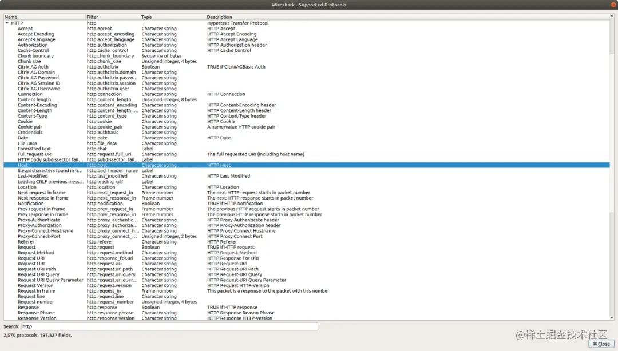Click the http.bad_header_name filter cell
This screenshot has width=618, height=351.
(112, 171)
